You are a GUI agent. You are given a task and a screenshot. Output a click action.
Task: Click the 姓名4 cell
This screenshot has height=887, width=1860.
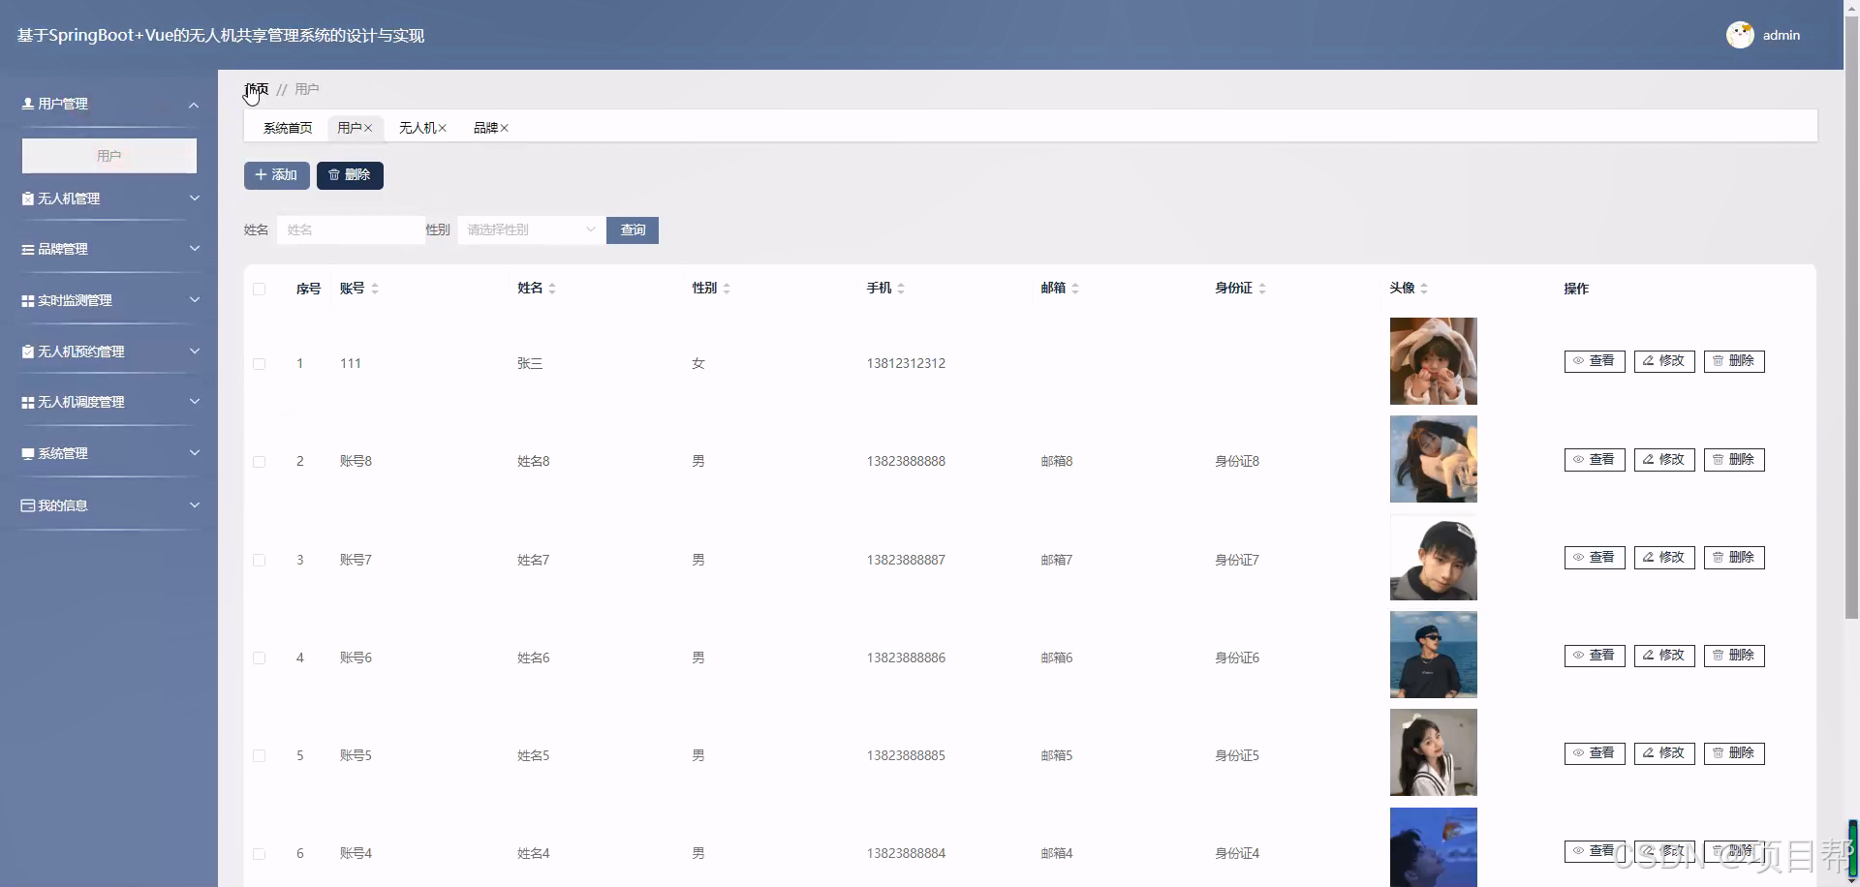[533, 854]
